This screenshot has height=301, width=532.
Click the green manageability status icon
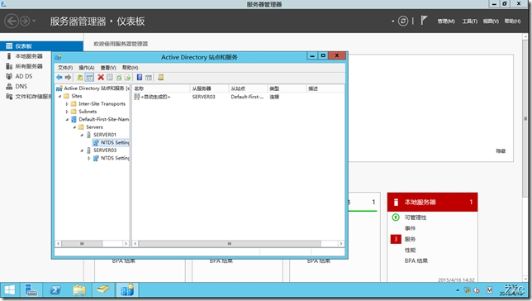[x=396, y=217]
